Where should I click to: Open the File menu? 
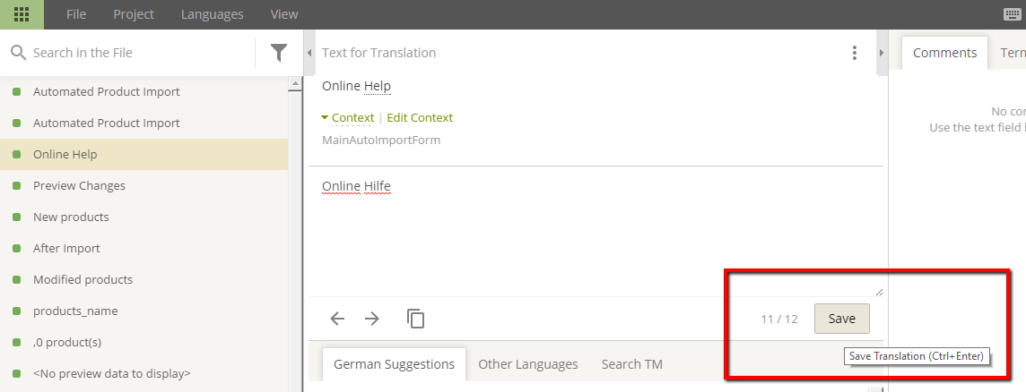point(76,14)
